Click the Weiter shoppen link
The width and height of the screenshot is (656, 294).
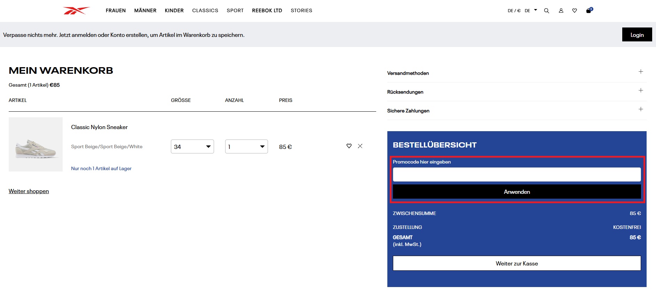pyautogui.click(x=29, y=191)
